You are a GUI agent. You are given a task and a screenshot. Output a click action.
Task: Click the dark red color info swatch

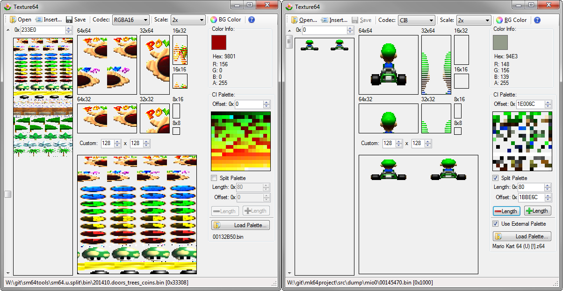[219, 42]
